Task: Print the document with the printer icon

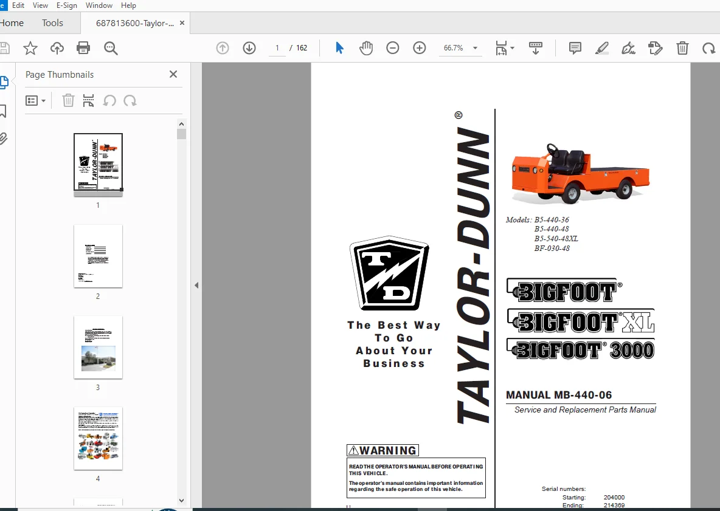Action: click(83, 48)
